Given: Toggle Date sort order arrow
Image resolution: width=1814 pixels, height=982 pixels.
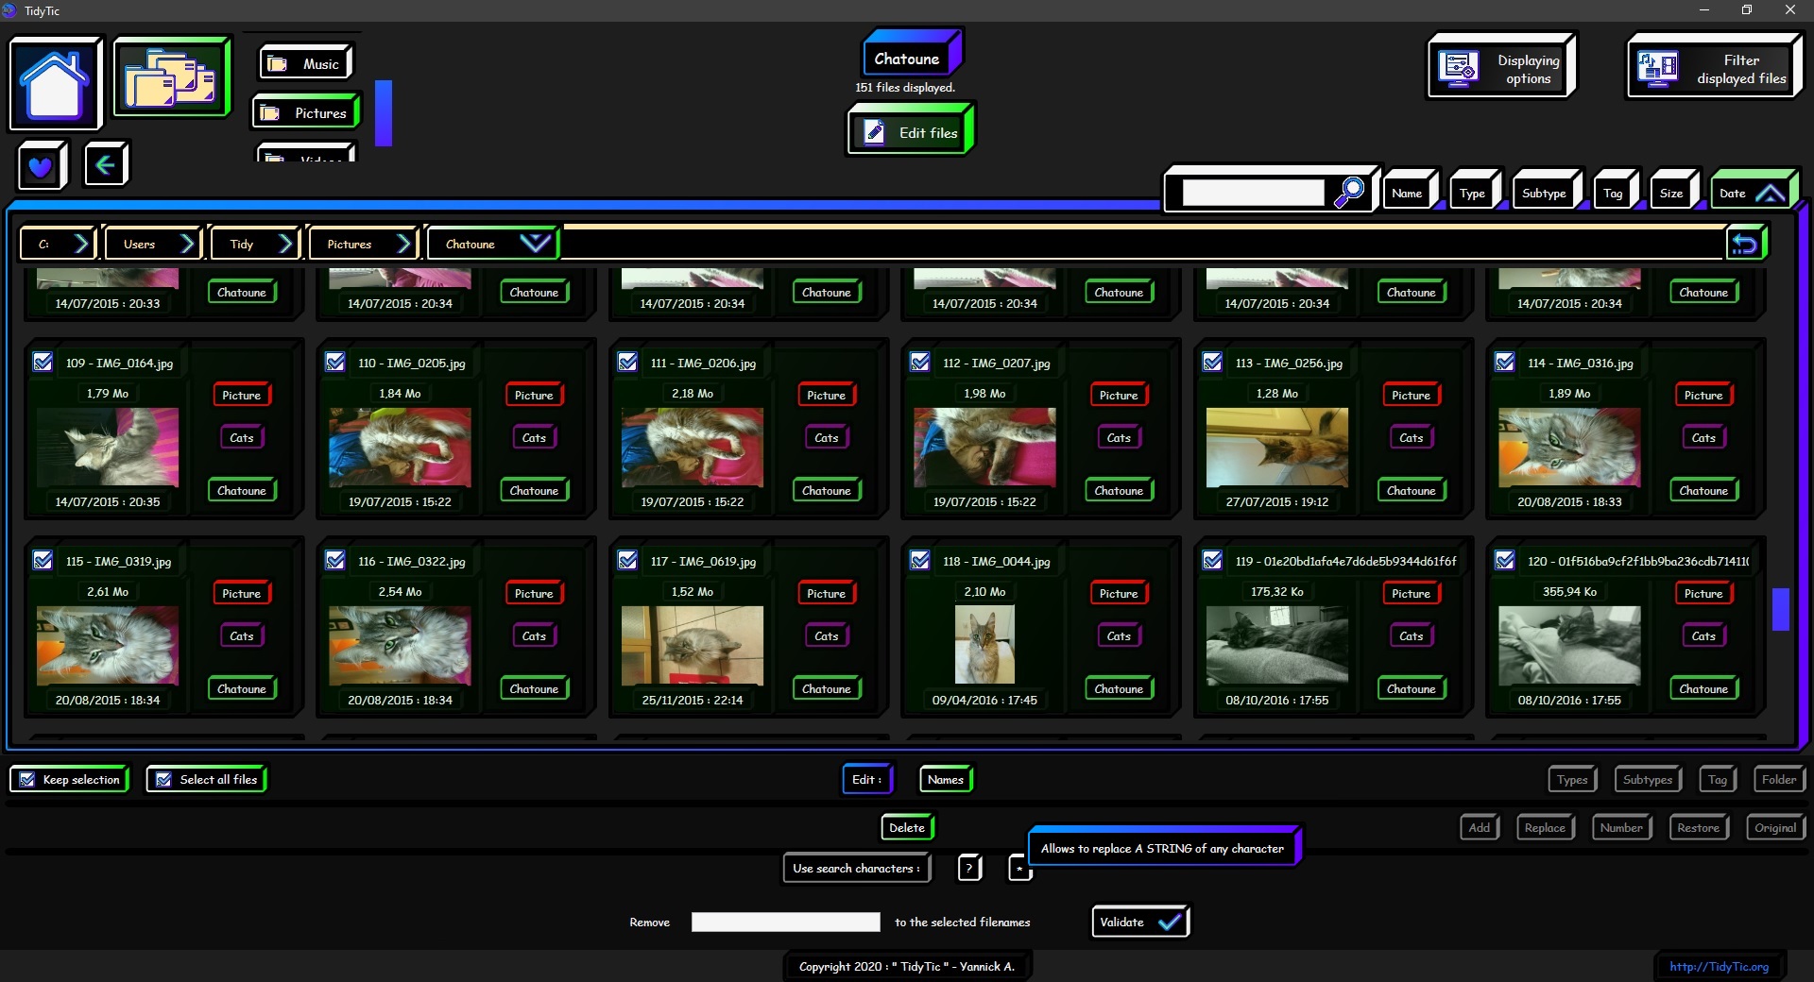Looking at the screenshot, I should pyautogui.click(x=1770, y=194).
